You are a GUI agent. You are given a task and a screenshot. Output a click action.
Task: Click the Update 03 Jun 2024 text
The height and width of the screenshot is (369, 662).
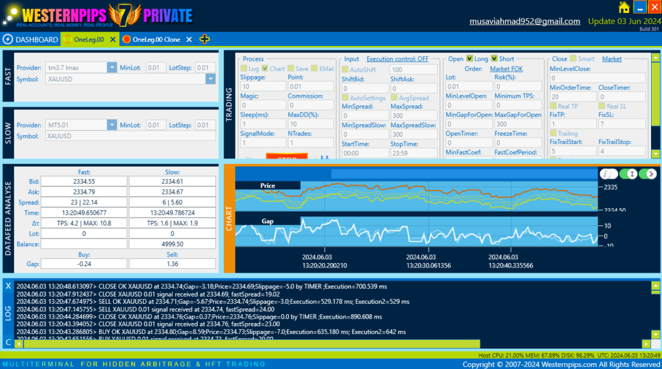pyautogui.click(x=625, y=21)
